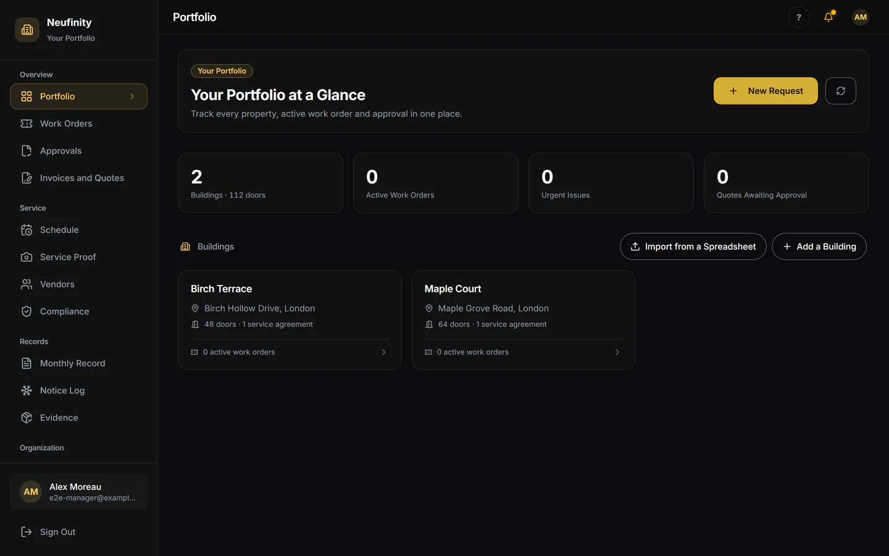Click the AM avatar in top bar
The height and width of the screenshot is (556, 889).
(861, 17)
